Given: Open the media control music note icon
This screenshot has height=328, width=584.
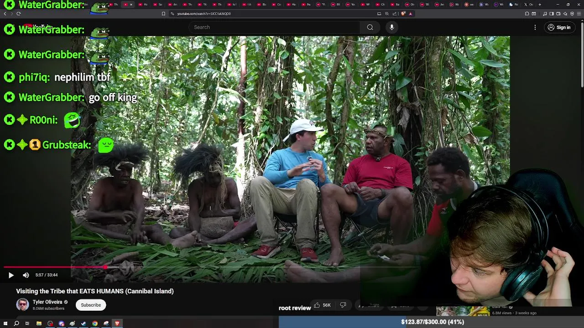Looking at the screenshot, I should click(x=545, y=14).
